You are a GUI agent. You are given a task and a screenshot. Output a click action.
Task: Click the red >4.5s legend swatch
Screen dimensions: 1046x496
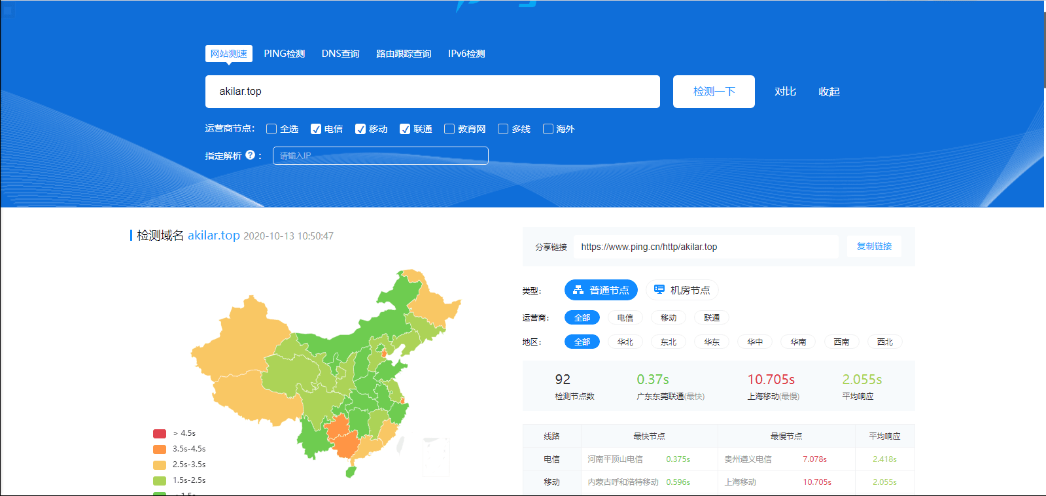(x=160, y=433)
